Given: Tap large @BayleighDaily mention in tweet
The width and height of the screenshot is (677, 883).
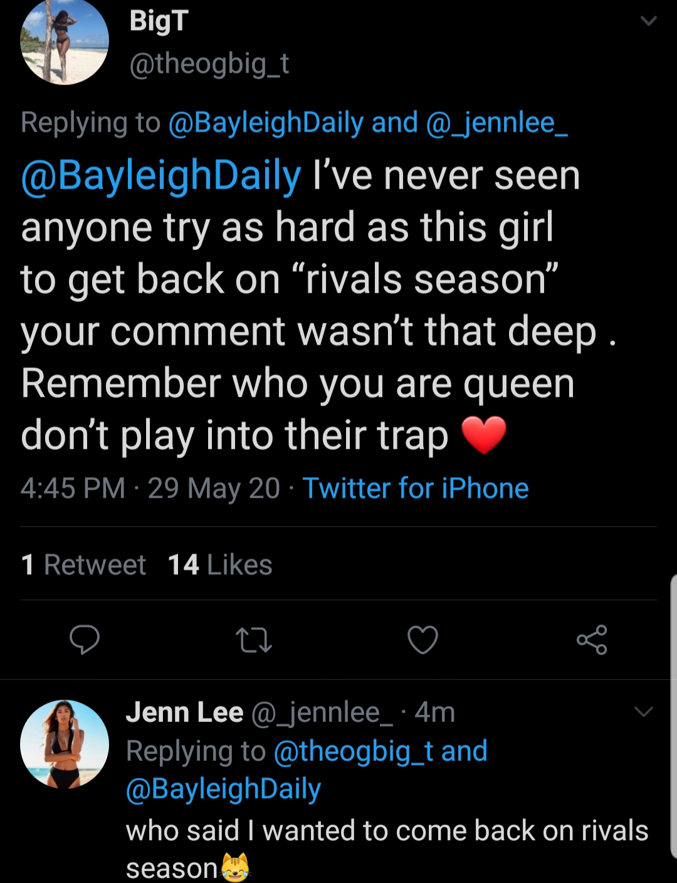Looking at the screenshot, I should [x=161, y=176].
